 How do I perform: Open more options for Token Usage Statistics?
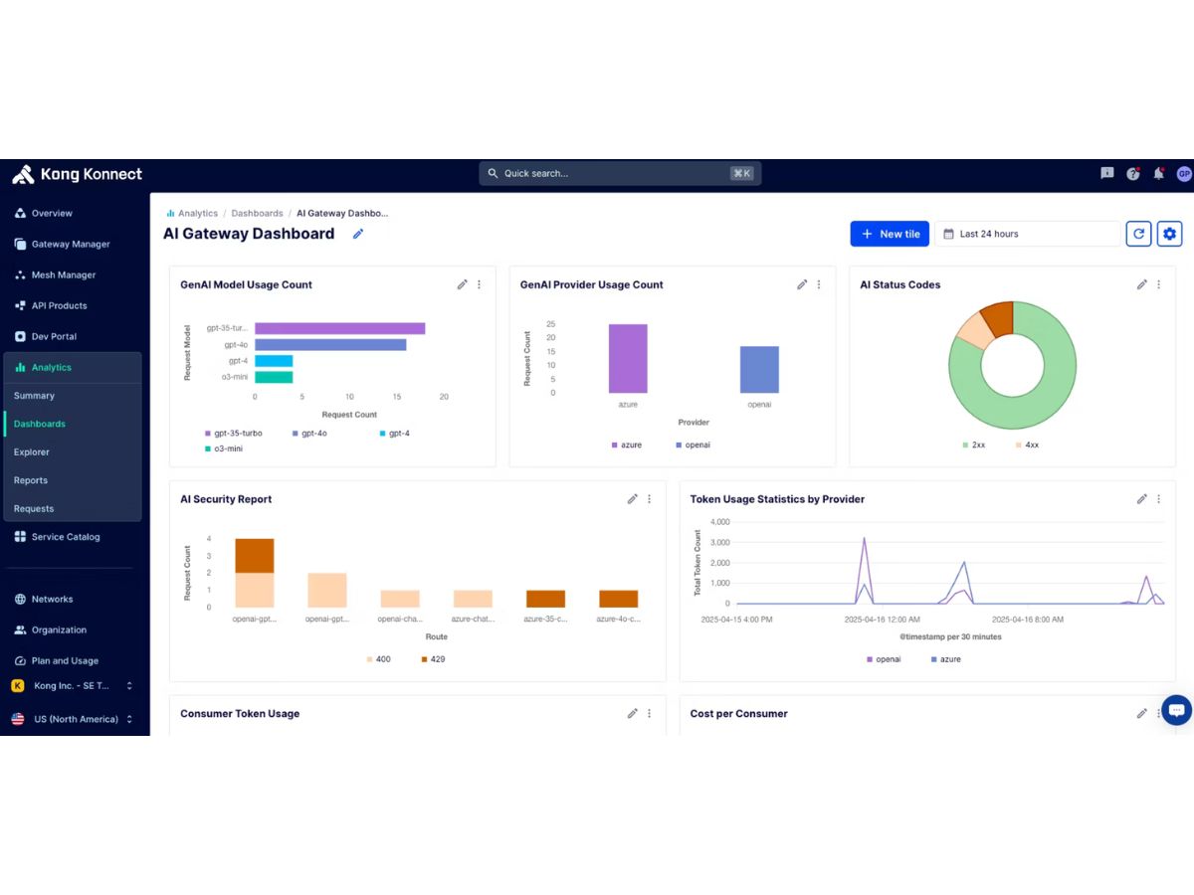click(1159, 499)
